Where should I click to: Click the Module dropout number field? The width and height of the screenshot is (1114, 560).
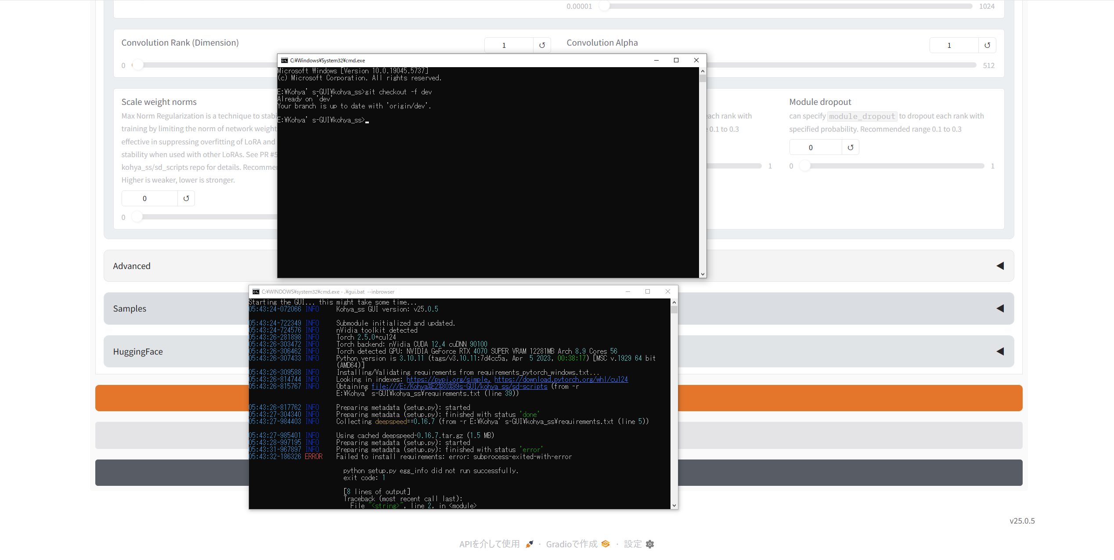tap(816, 147)
